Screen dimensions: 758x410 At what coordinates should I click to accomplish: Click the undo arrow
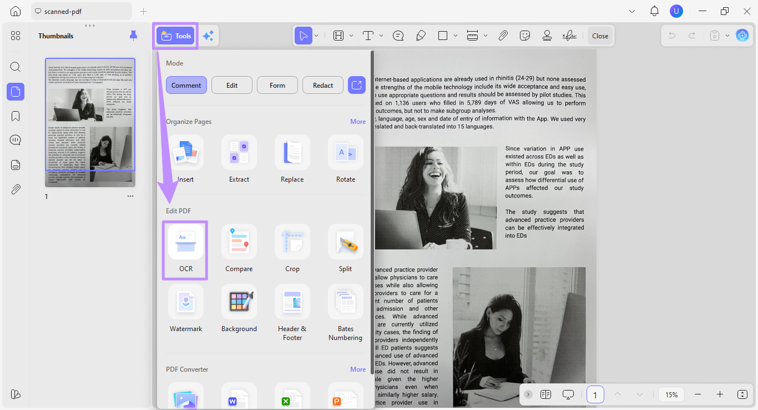click(673, 36)
